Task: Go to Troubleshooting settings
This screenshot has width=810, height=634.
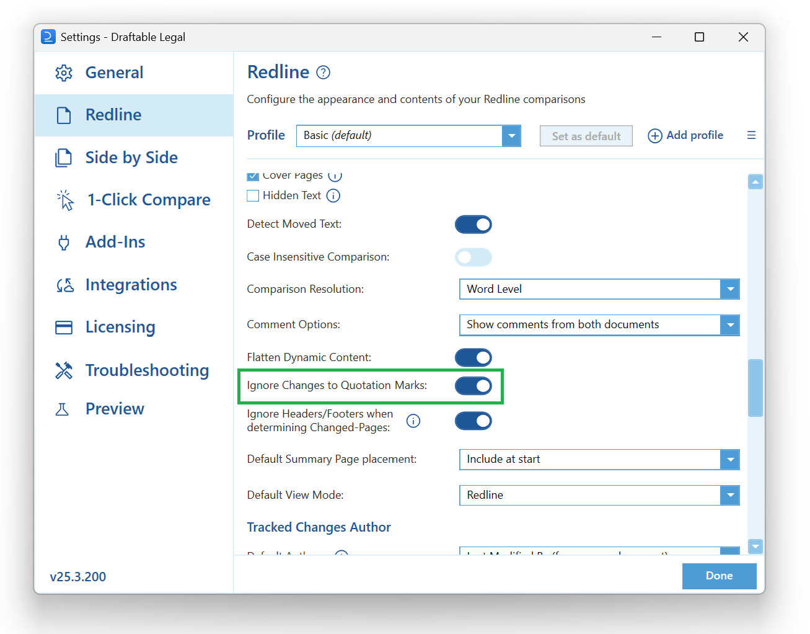Action: 134,370
